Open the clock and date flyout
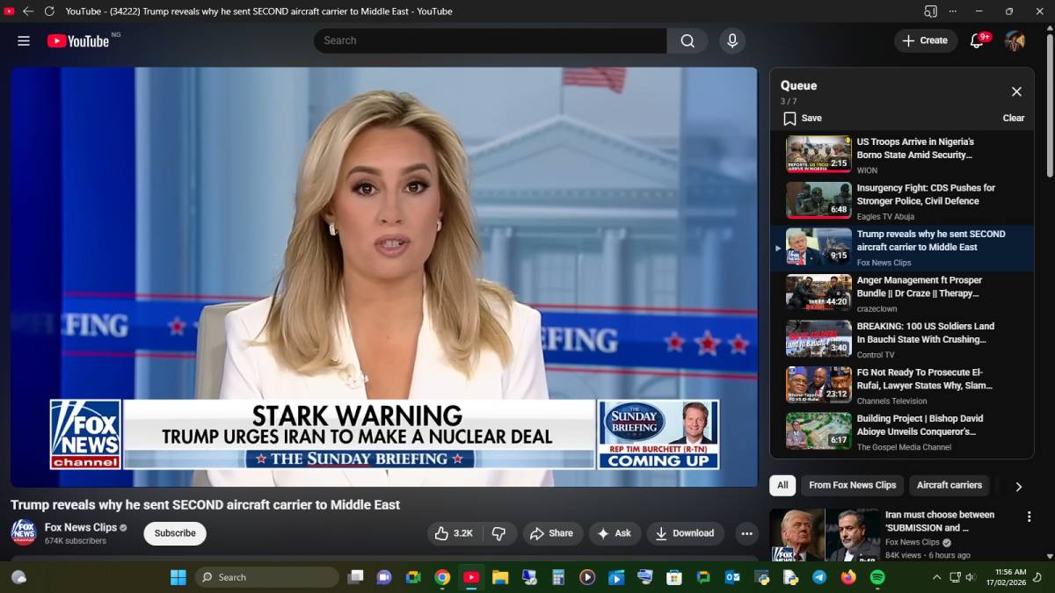This screenshot has height=593, width=1055. click(x=1007, y=577)
